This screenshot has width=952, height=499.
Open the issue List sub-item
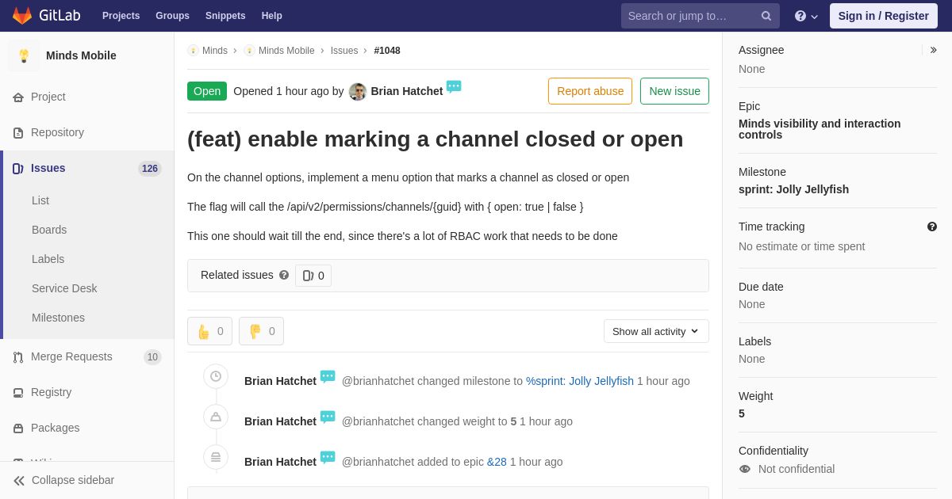tap(40, 200)
